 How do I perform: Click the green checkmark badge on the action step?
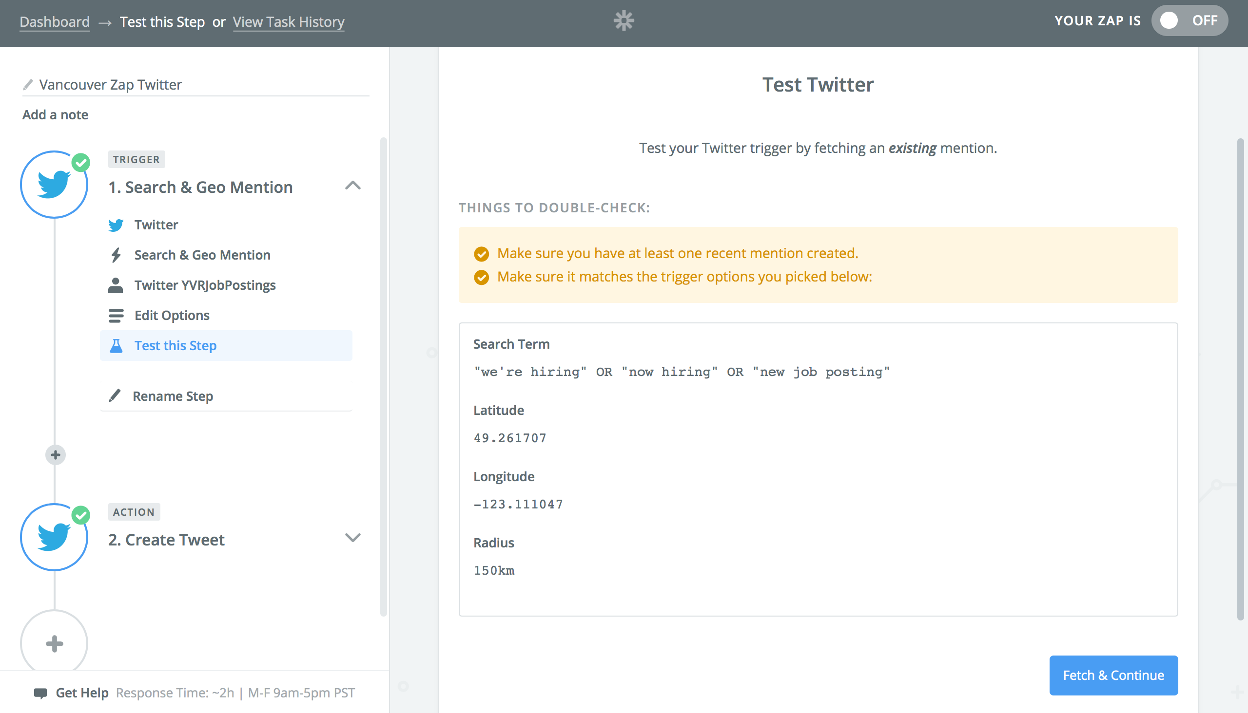(81, 515)
